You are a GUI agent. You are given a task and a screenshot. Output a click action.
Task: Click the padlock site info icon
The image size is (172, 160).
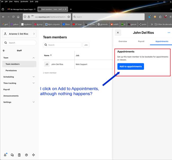[x=29, y=17]
